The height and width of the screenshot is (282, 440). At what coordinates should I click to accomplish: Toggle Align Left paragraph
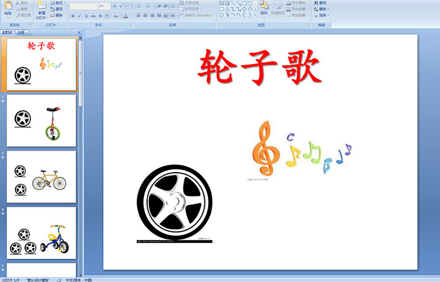pyautogui.click(x=139, y=16)
